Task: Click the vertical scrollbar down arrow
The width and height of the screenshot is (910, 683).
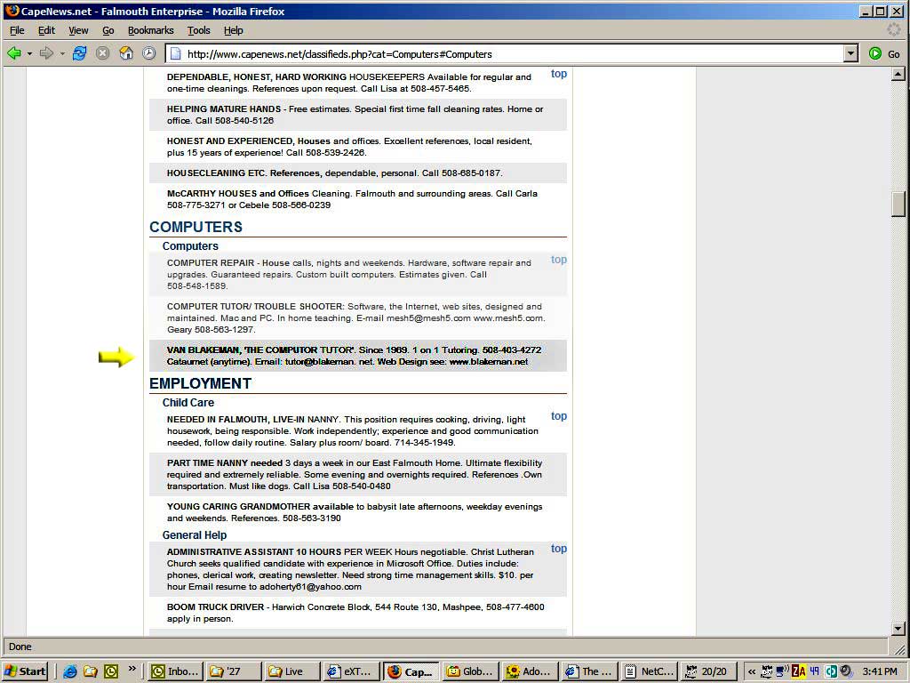Action: click(898, 629)
